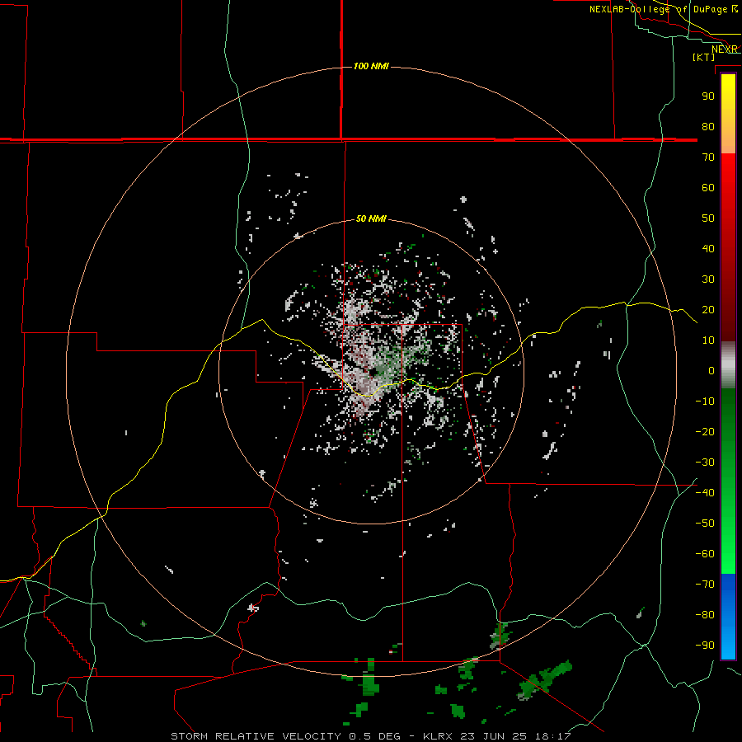Click the 40 value on the velocity scale
This screenshot has width=742, height=742.
(x=708, y=248)
